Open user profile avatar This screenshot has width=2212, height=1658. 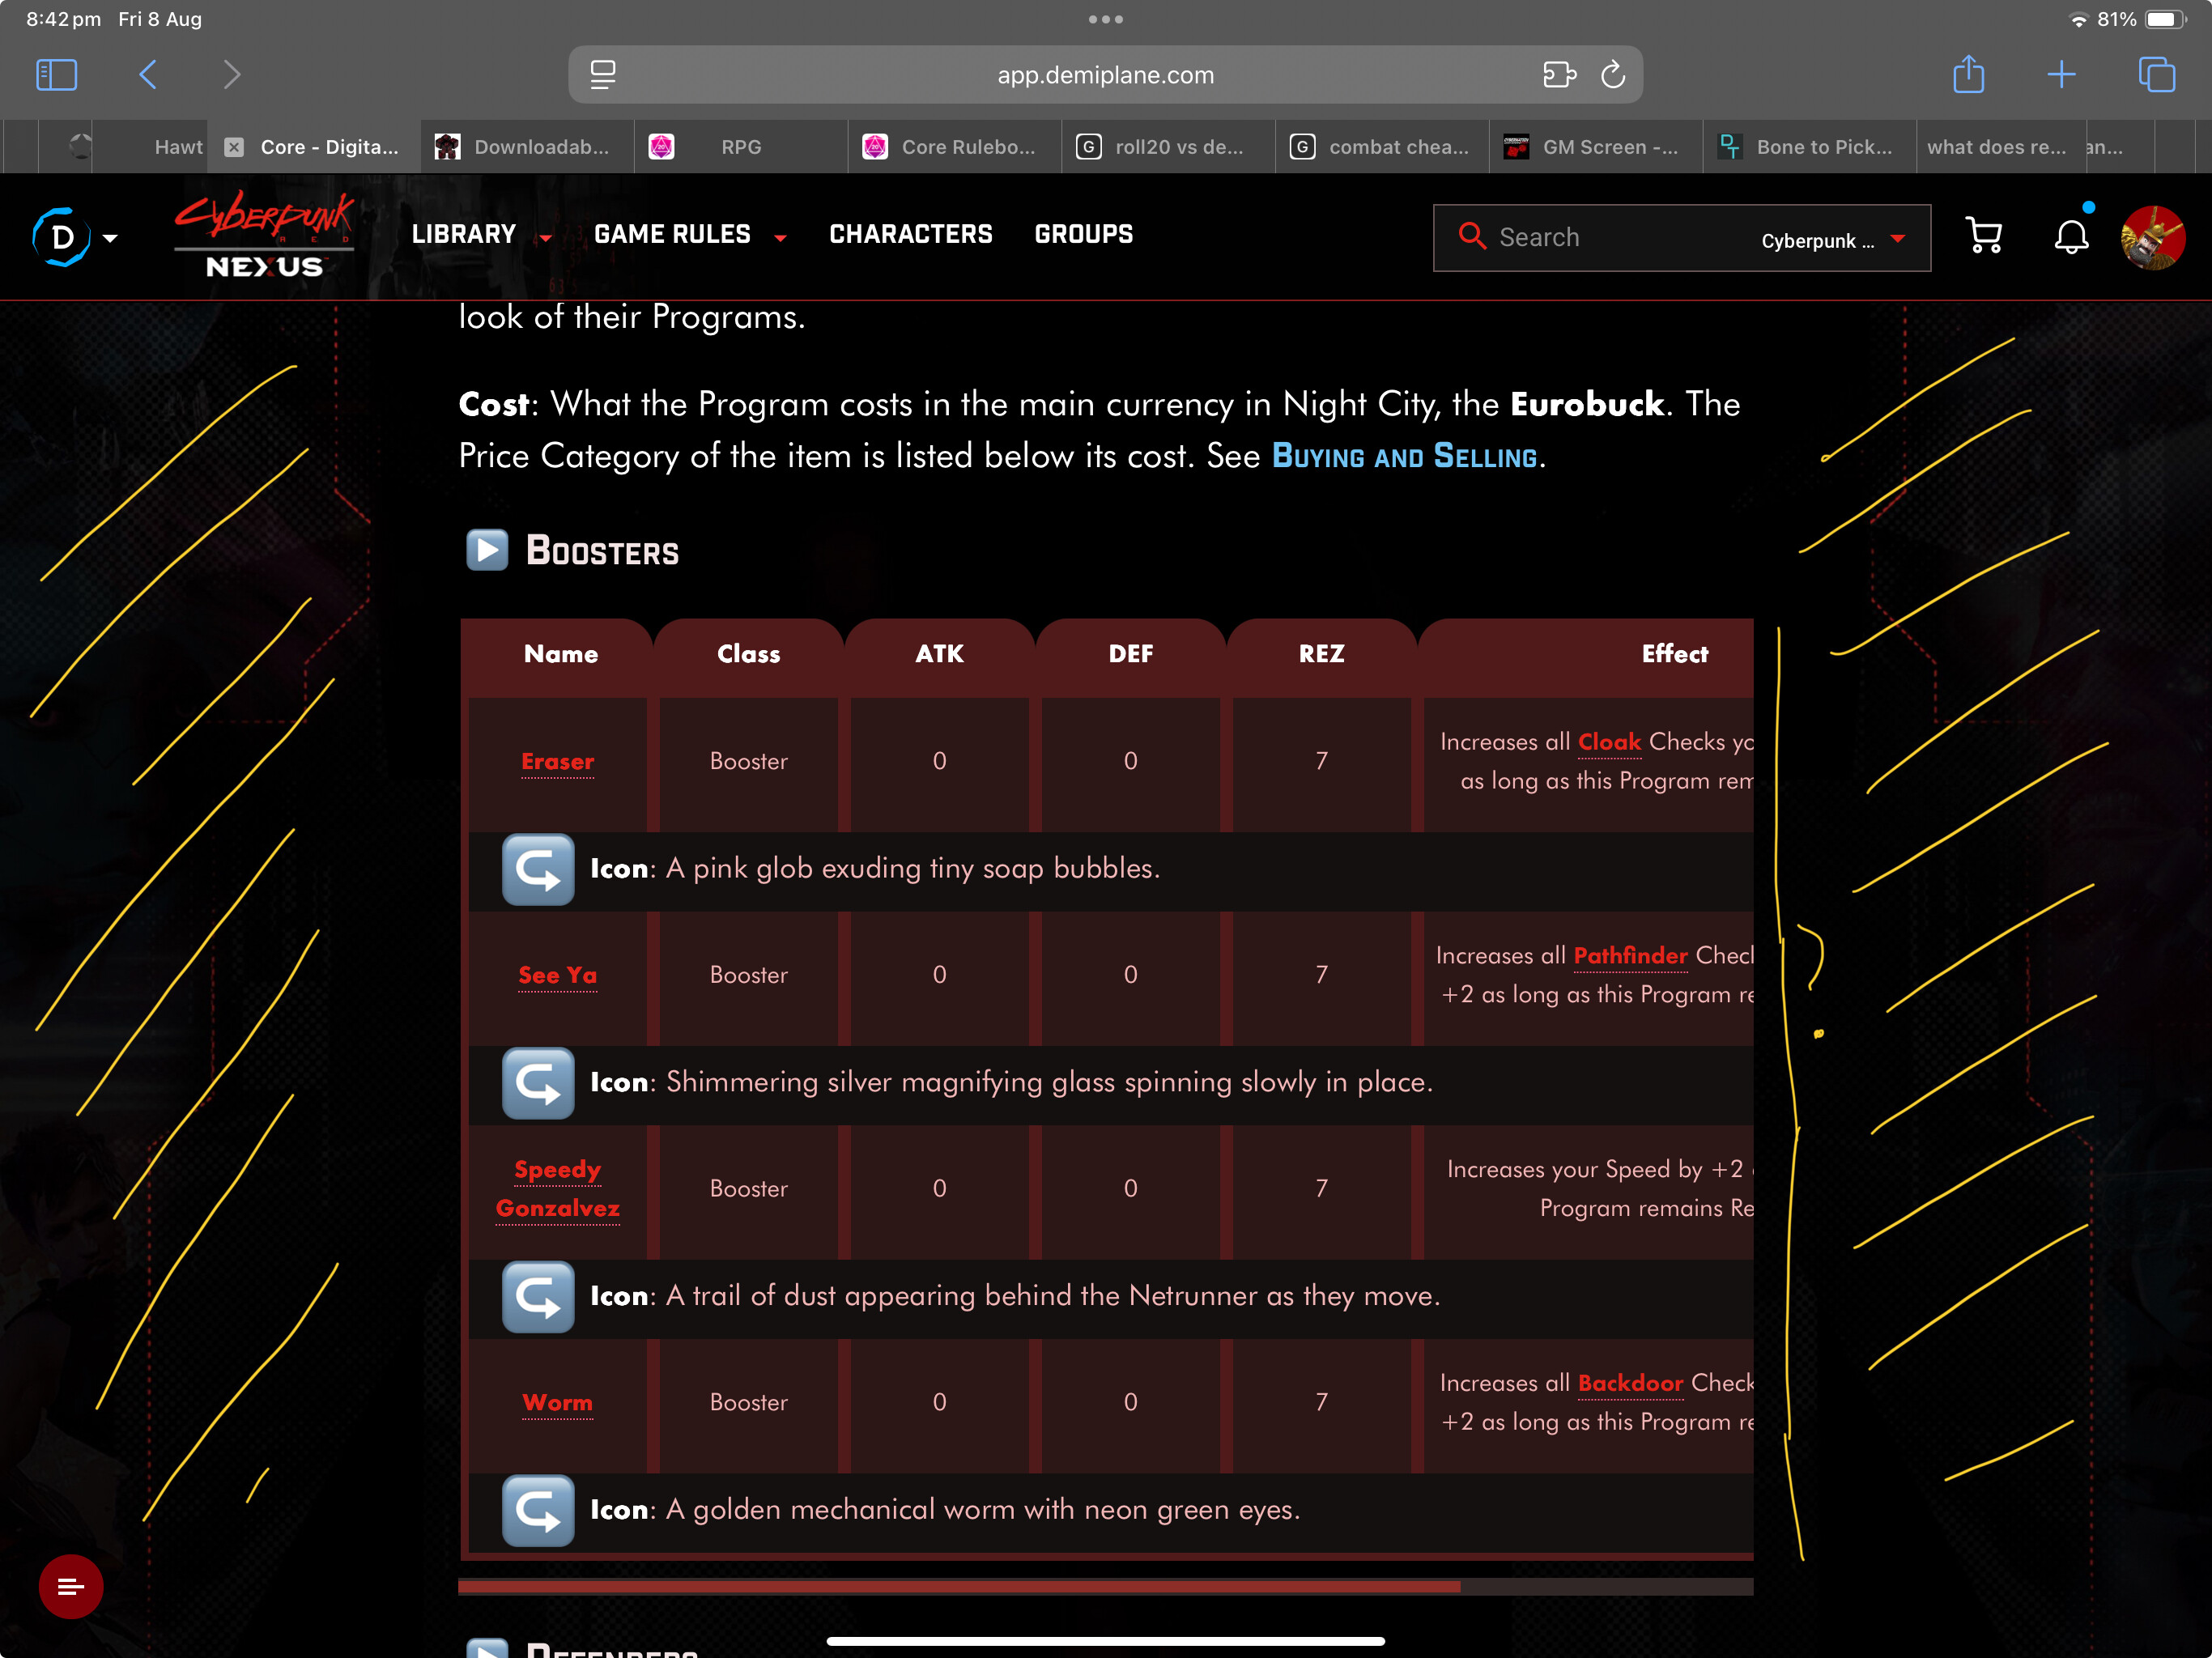[2153, 238]
